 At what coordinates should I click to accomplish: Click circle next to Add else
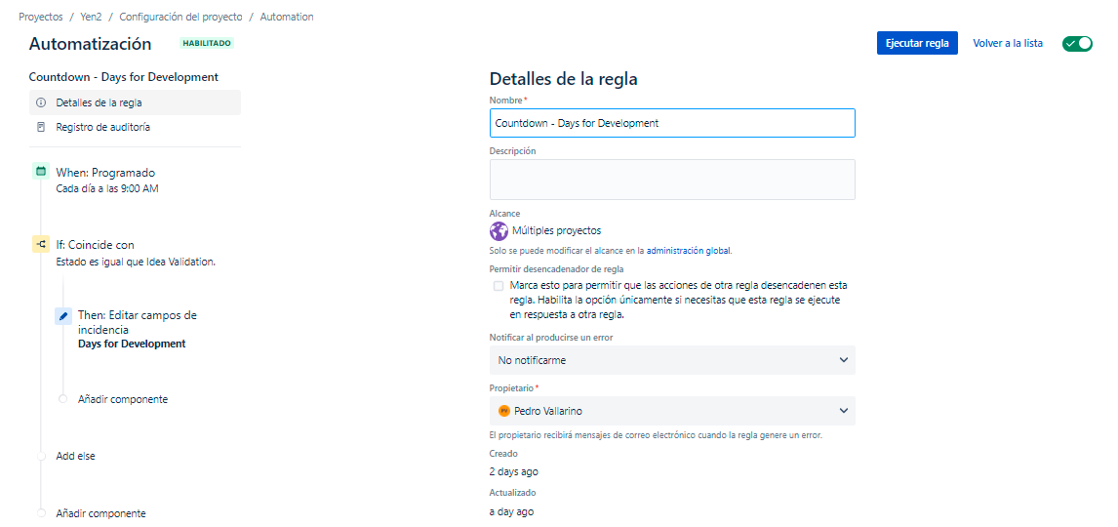[41, 457]
